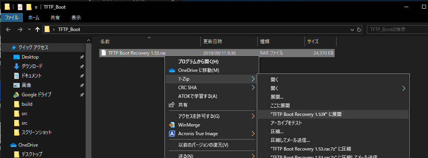Open the 表示 ribbon tab

[x=76, y=18]
